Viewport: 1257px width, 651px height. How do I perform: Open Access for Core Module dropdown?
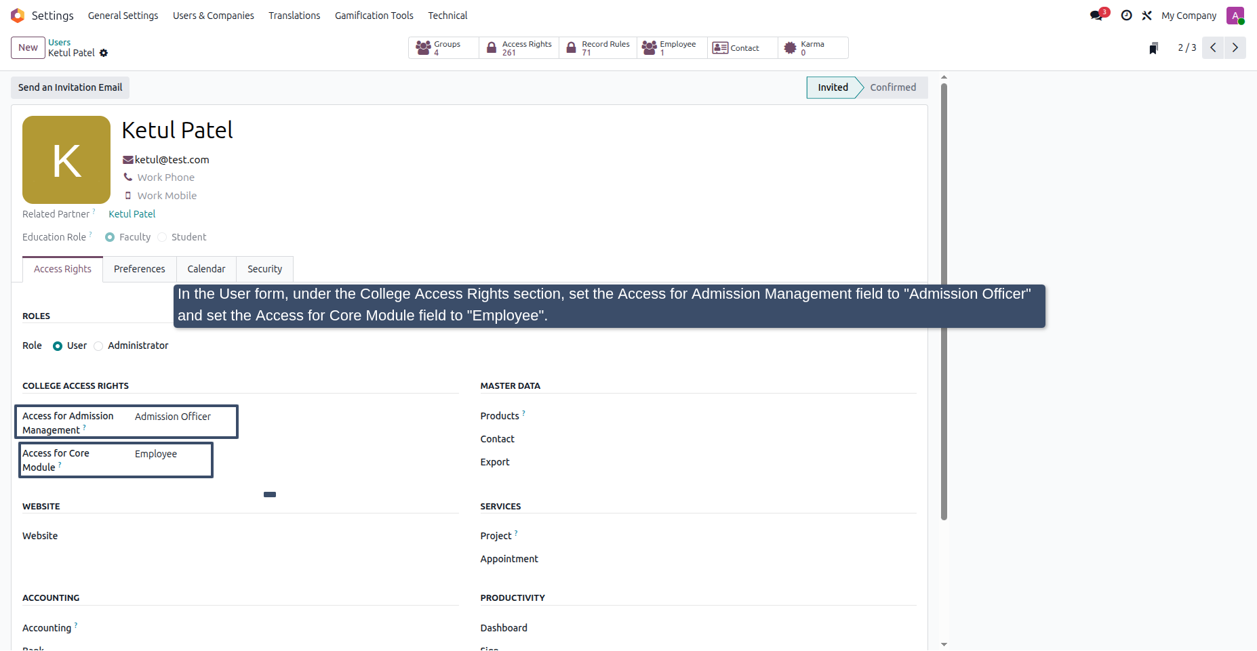172,454
